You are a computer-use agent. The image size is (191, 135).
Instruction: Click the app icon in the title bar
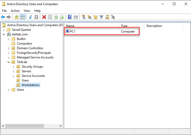[4, 4]
